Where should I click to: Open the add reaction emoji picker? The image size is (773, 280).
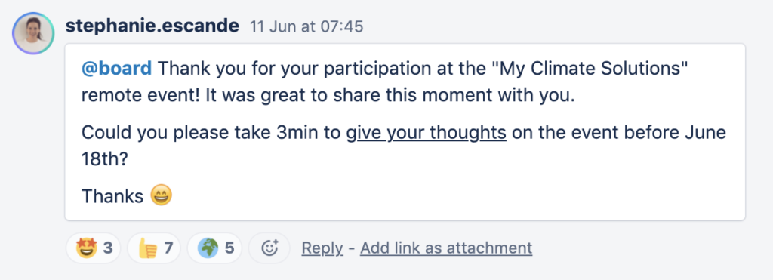click(x=269, y=248)
